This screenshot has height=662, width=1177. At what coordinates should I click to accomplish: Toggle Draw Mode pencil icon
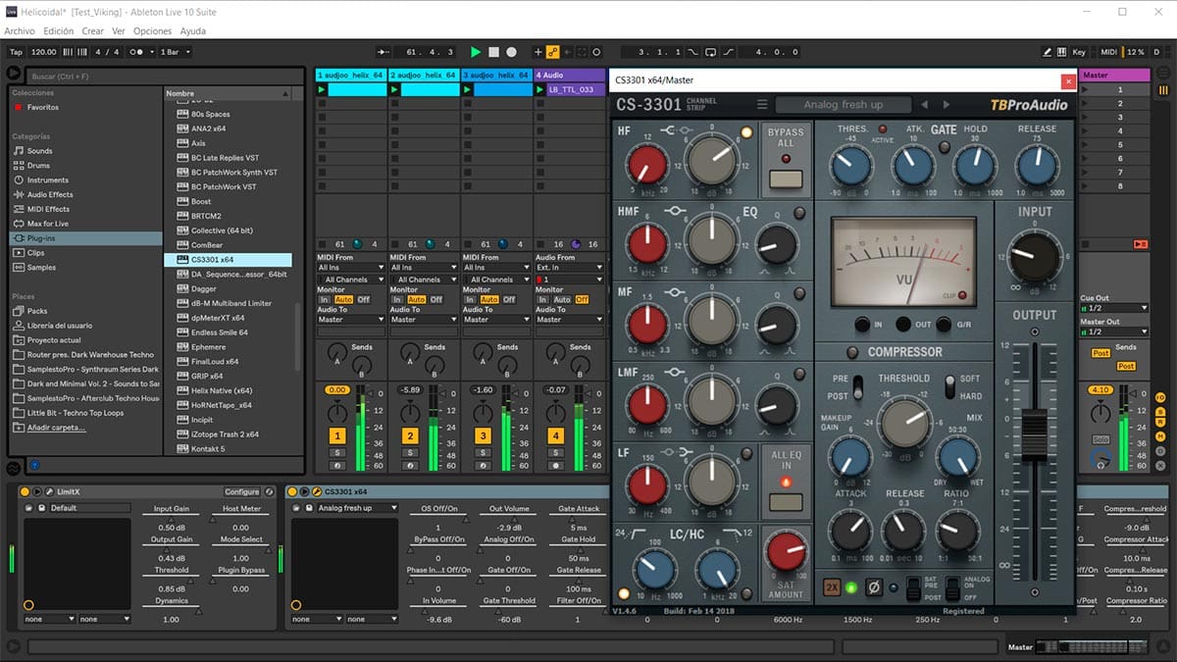(x=1048, y=52)
